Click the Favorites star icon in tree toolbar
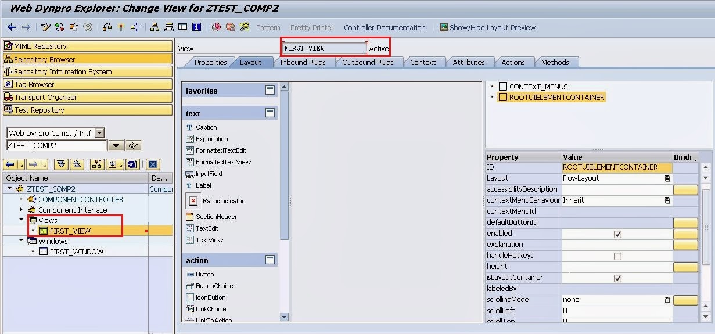The height and width of the screenshot is (334, 715). [114, 164]
